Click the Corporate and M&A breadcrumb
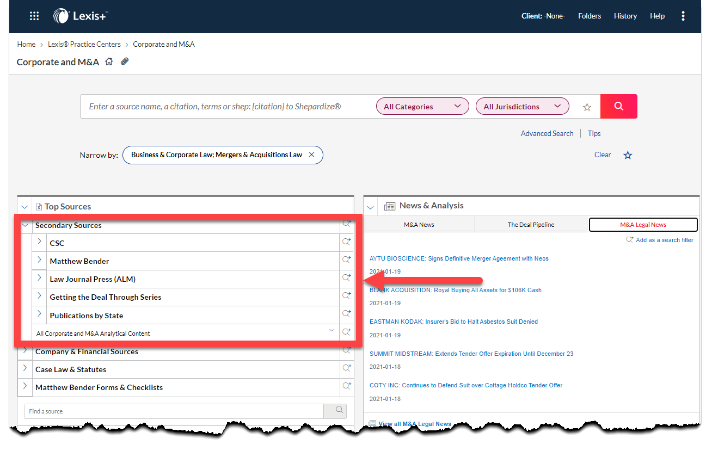 164,44
